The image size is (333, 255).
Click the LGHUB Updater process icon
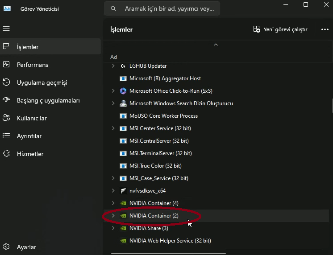[x=123, y=66]
